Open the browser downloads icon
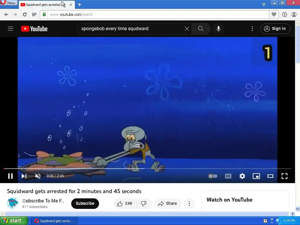This screenshot has width=300, height=225. pos(284,15)
